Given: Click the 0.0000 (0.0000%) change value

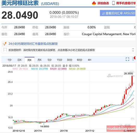Looking at the screenshot, I should pyautogui.click(x=64, y=13).
